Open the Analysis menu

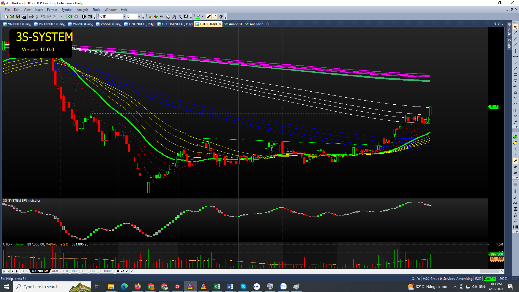(x=82, y=10)
